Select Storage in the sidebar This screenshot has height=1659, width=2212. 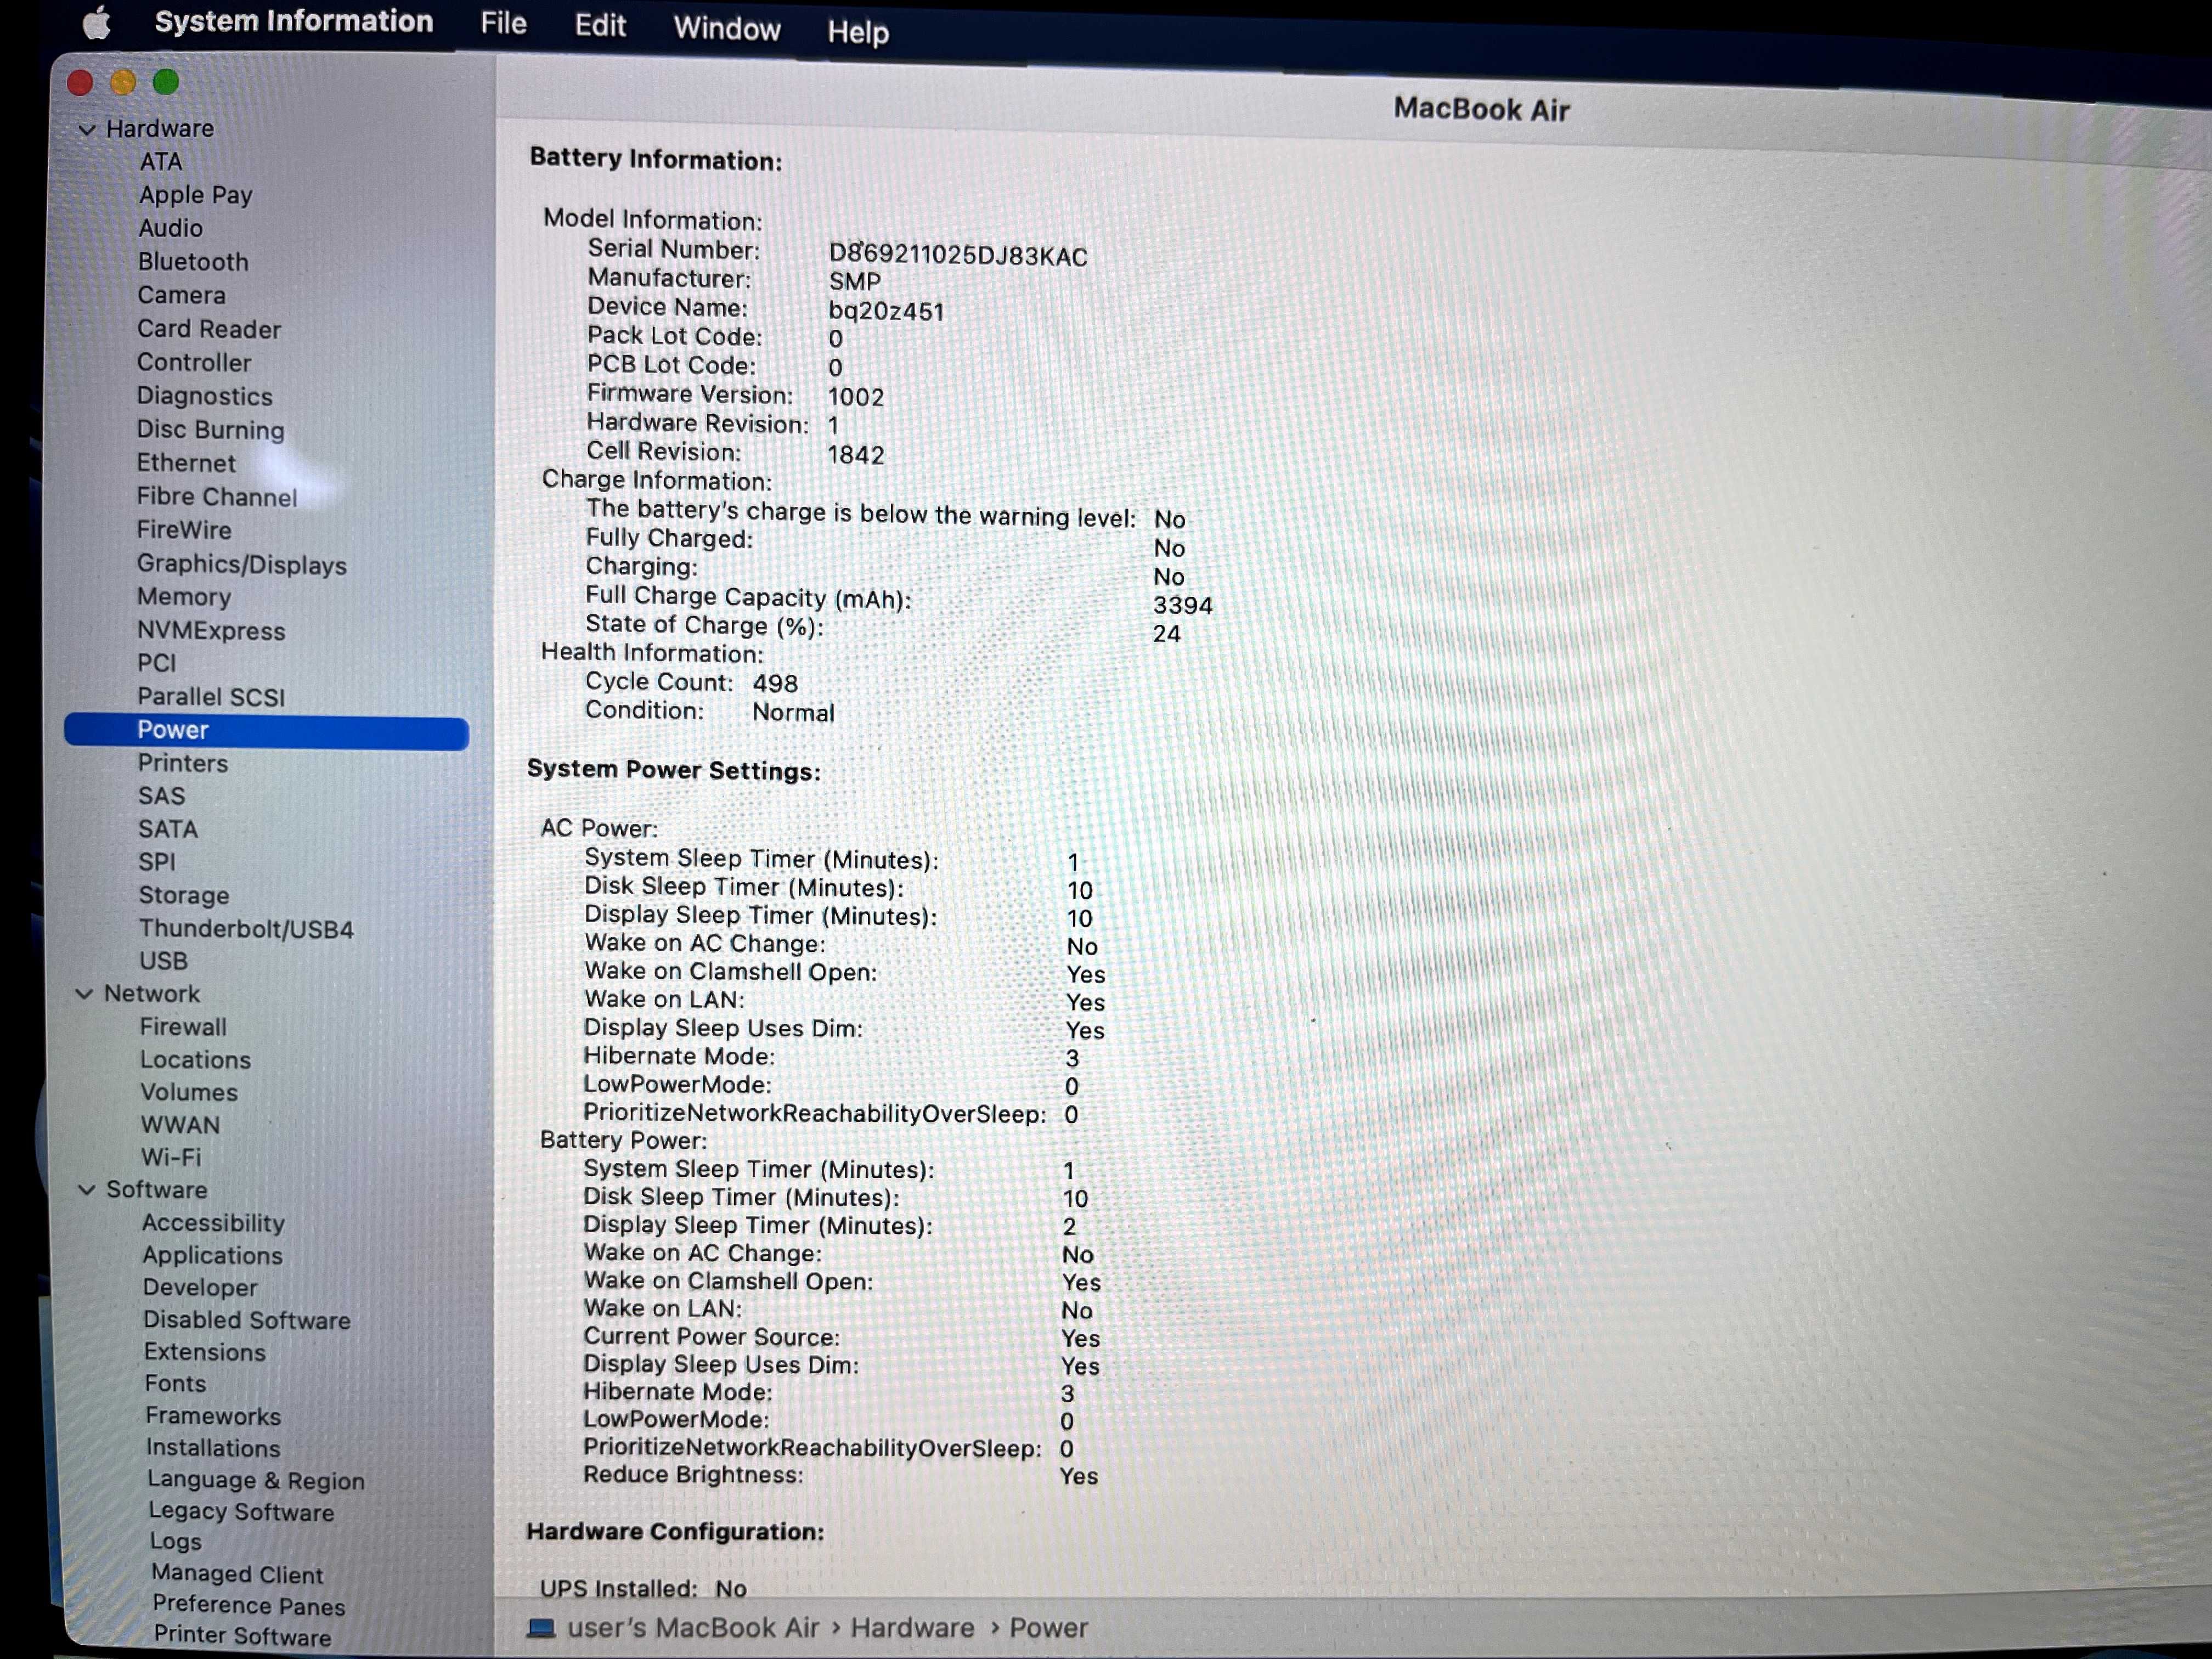184,895
